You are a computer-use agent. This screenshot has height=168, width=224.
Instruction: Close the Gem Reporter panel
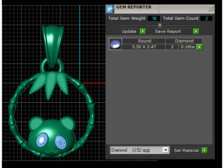(210, 9)
